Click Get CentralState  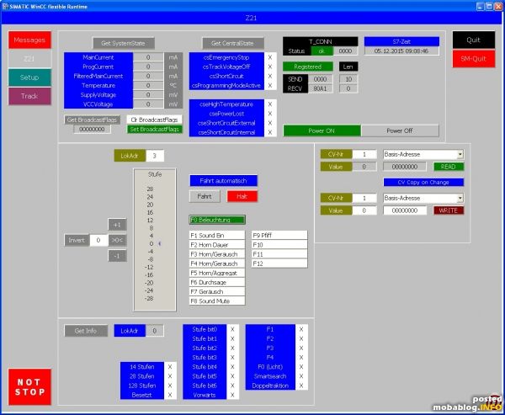(x=233, y=43)
